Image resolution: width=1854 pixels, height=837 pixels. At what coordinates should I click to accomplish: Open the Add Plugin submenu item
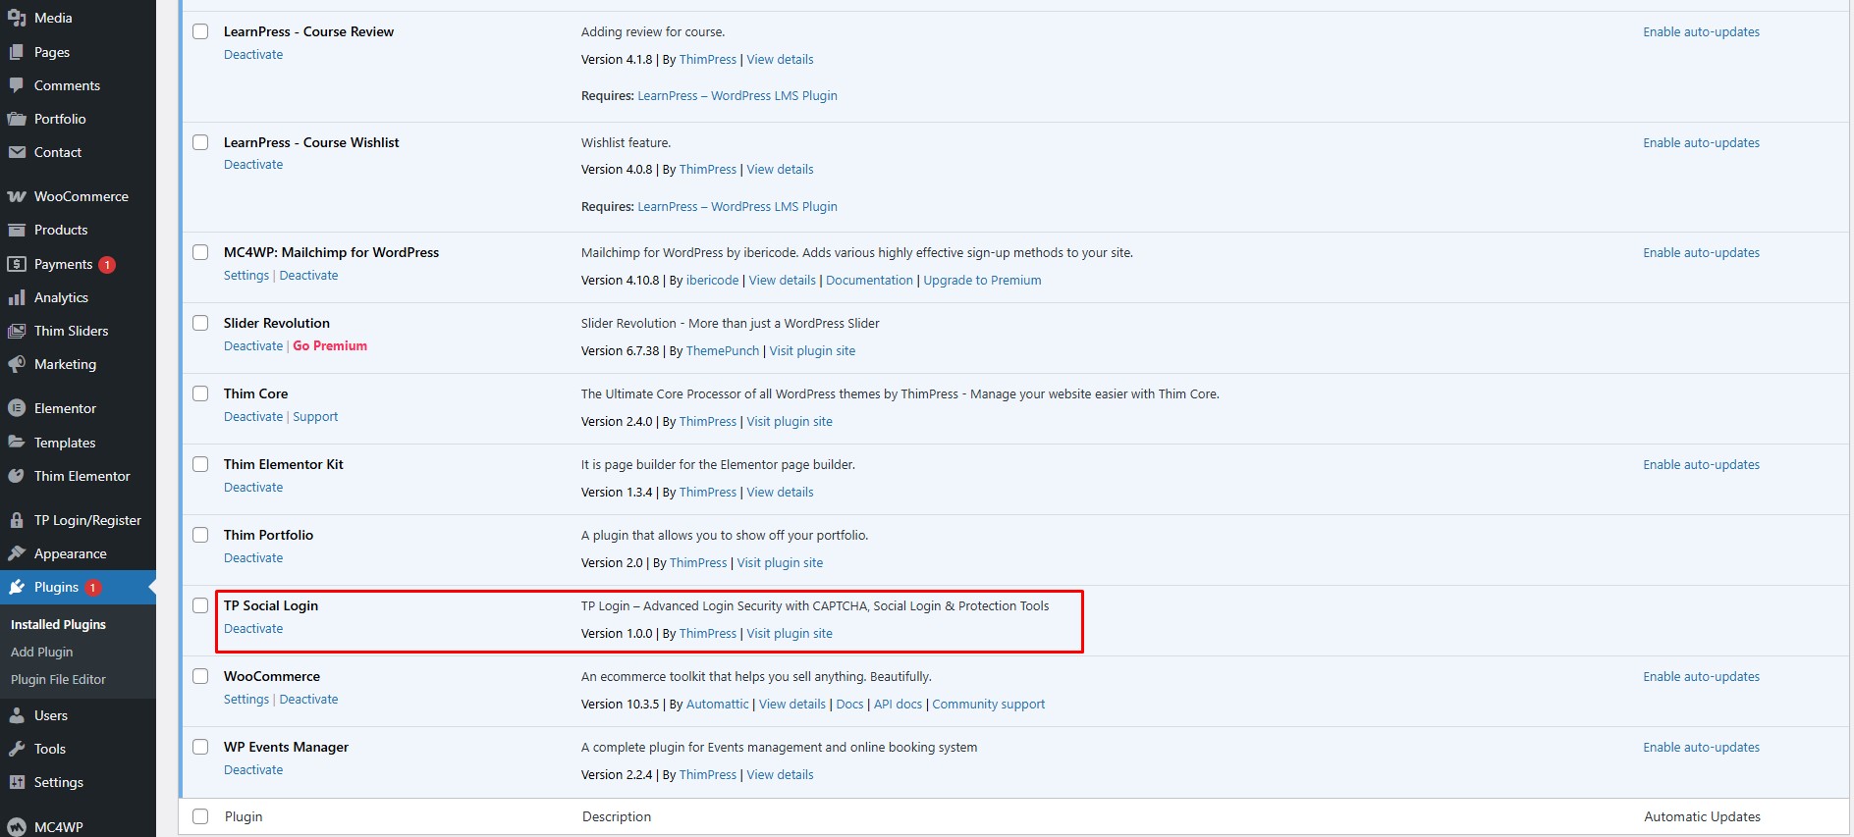coord(41,652)
